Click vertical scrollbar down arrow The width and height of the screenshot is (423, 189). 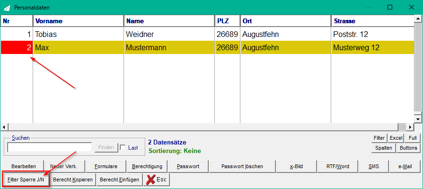418,119
